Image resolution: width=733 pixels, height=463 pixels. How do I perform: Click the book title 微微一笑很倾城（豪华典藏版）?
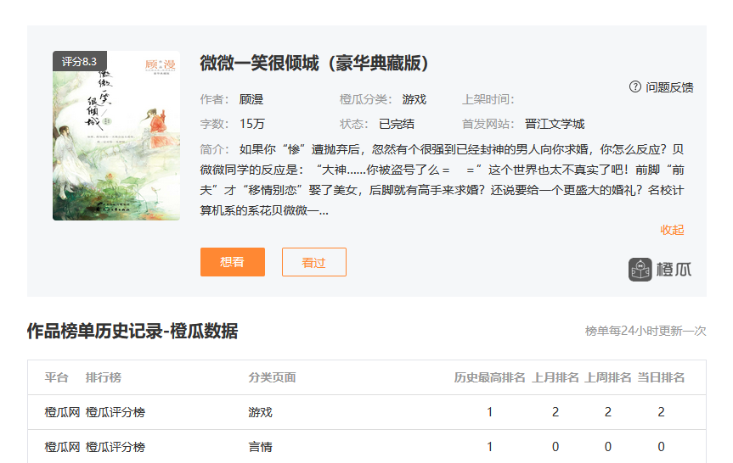[314, 63]
